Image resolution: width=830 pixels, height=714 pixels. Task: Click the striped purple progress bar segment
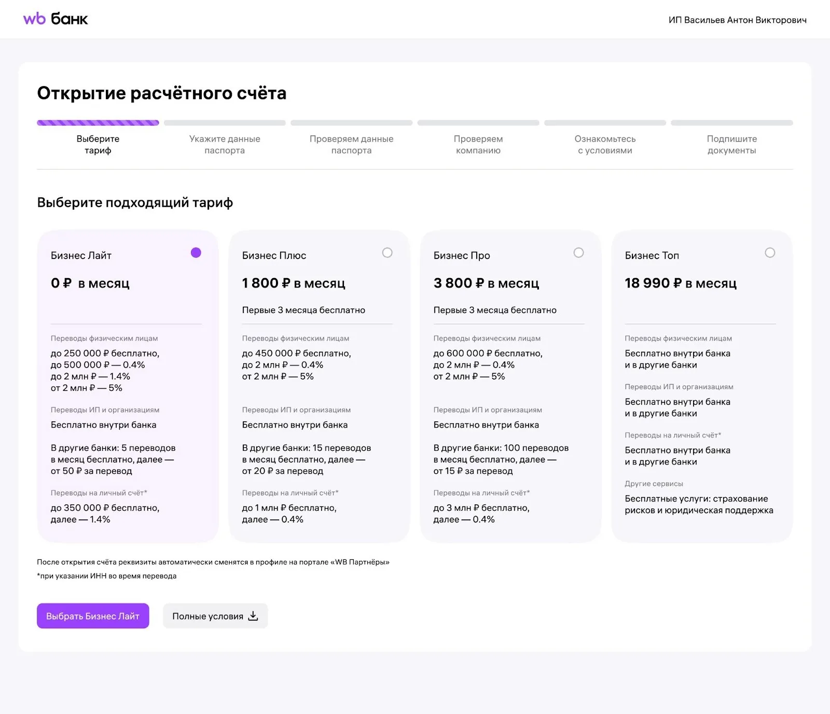98,123
